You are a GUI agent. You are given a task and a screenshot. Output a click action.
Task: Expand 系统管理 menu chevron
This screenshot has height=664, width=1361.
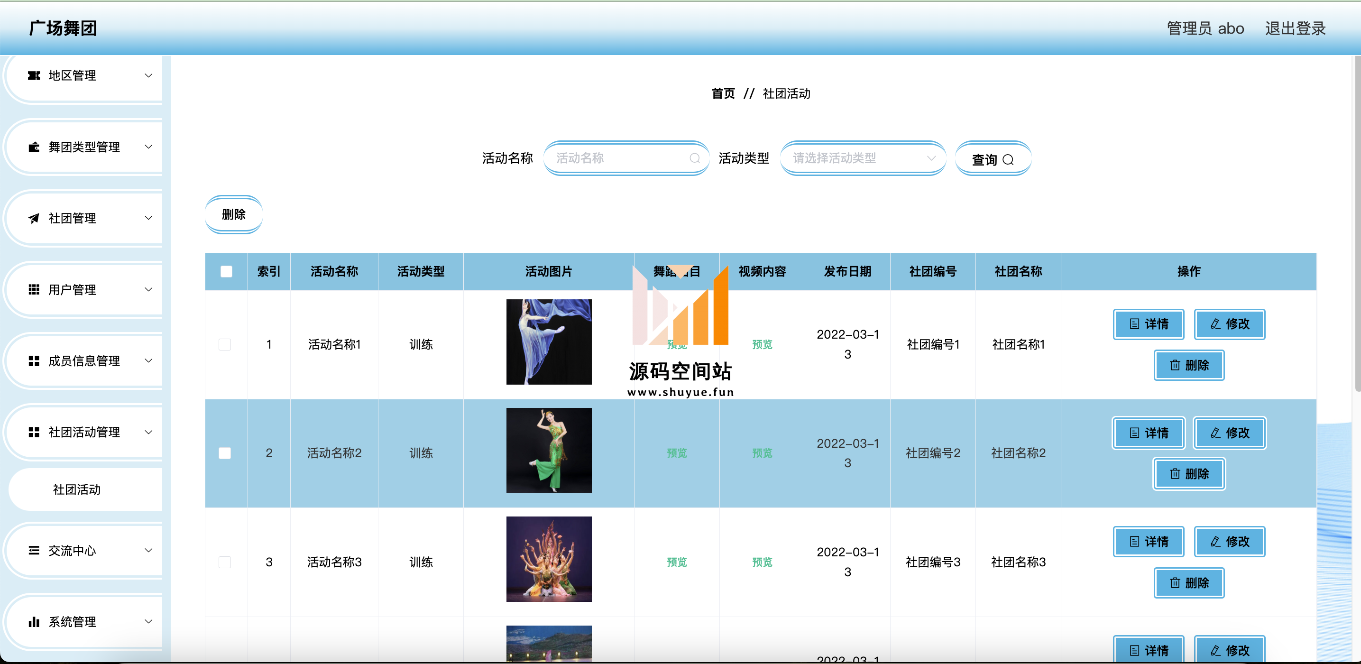point(148,622)
